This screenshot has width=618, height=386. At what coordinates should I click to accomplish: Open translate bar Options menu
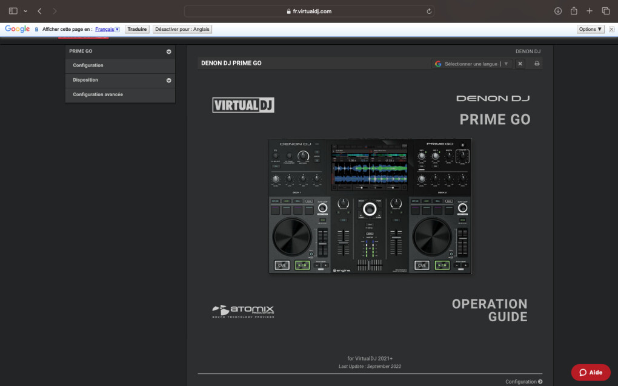click(590, 29)
